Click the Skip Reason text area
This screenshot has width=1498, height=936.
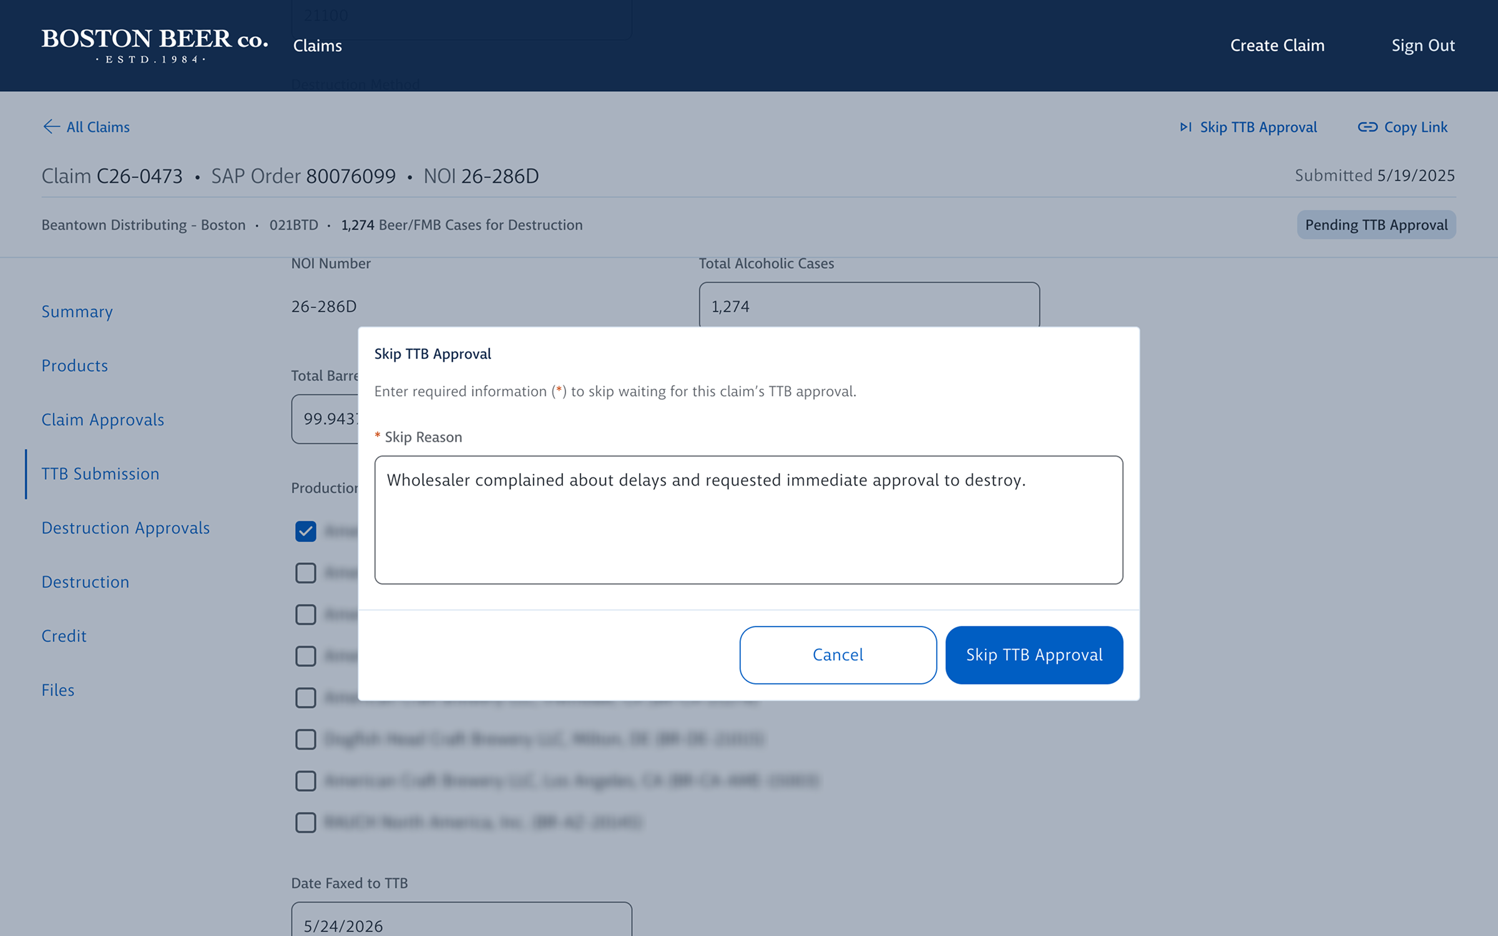point(748,520)
